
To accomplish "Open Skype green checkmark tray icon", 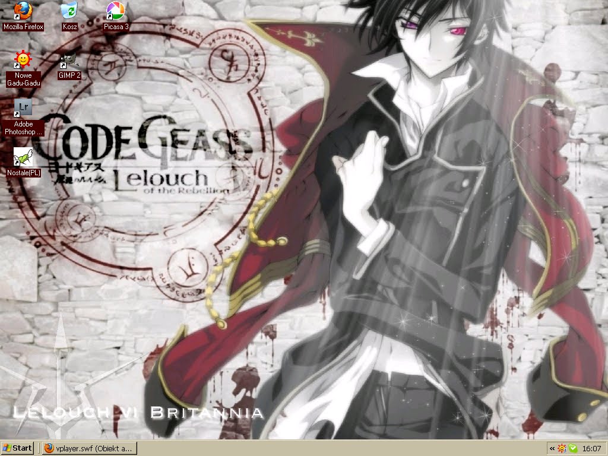I will tap(572, 449).
